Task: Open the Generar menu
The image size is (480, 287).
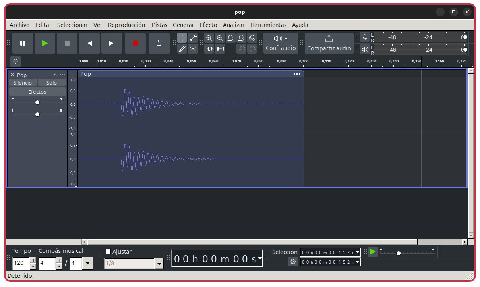Action: pos(183,25)
